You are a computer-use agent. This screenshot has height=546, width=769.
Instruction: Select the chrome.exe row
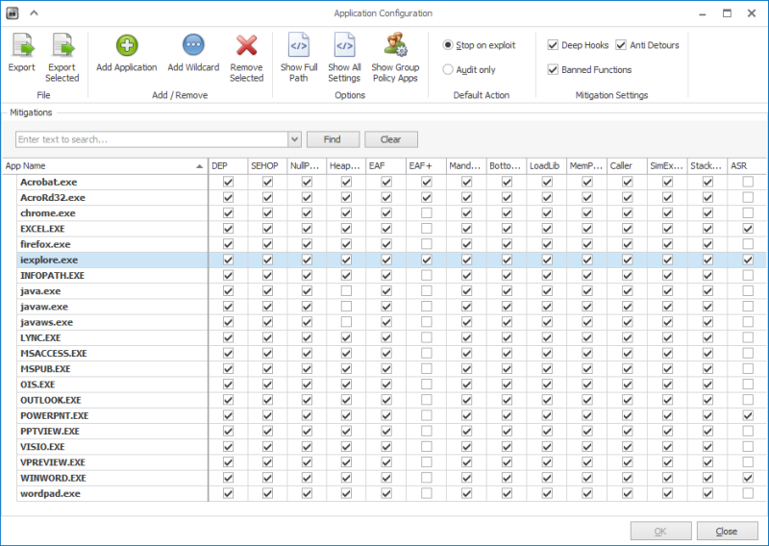pyautogui.click(x=48, y=213)
